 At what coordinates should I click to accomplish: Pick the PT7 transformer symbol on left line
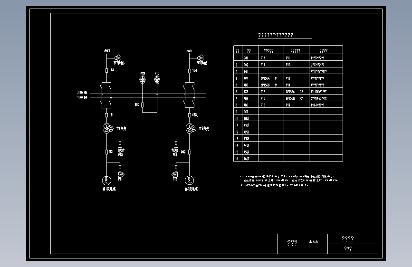coord(117,58)
